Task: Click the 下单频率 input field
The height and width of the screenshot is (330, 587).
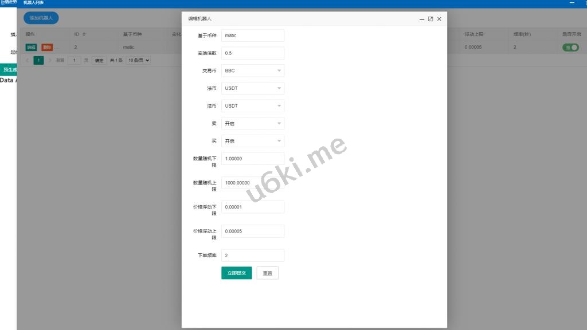Action: [x=253, y=256]
